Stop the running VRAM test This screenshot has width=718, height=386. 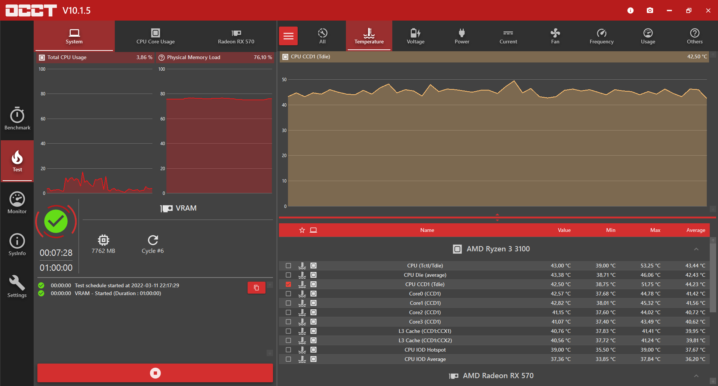click(155, 373)
